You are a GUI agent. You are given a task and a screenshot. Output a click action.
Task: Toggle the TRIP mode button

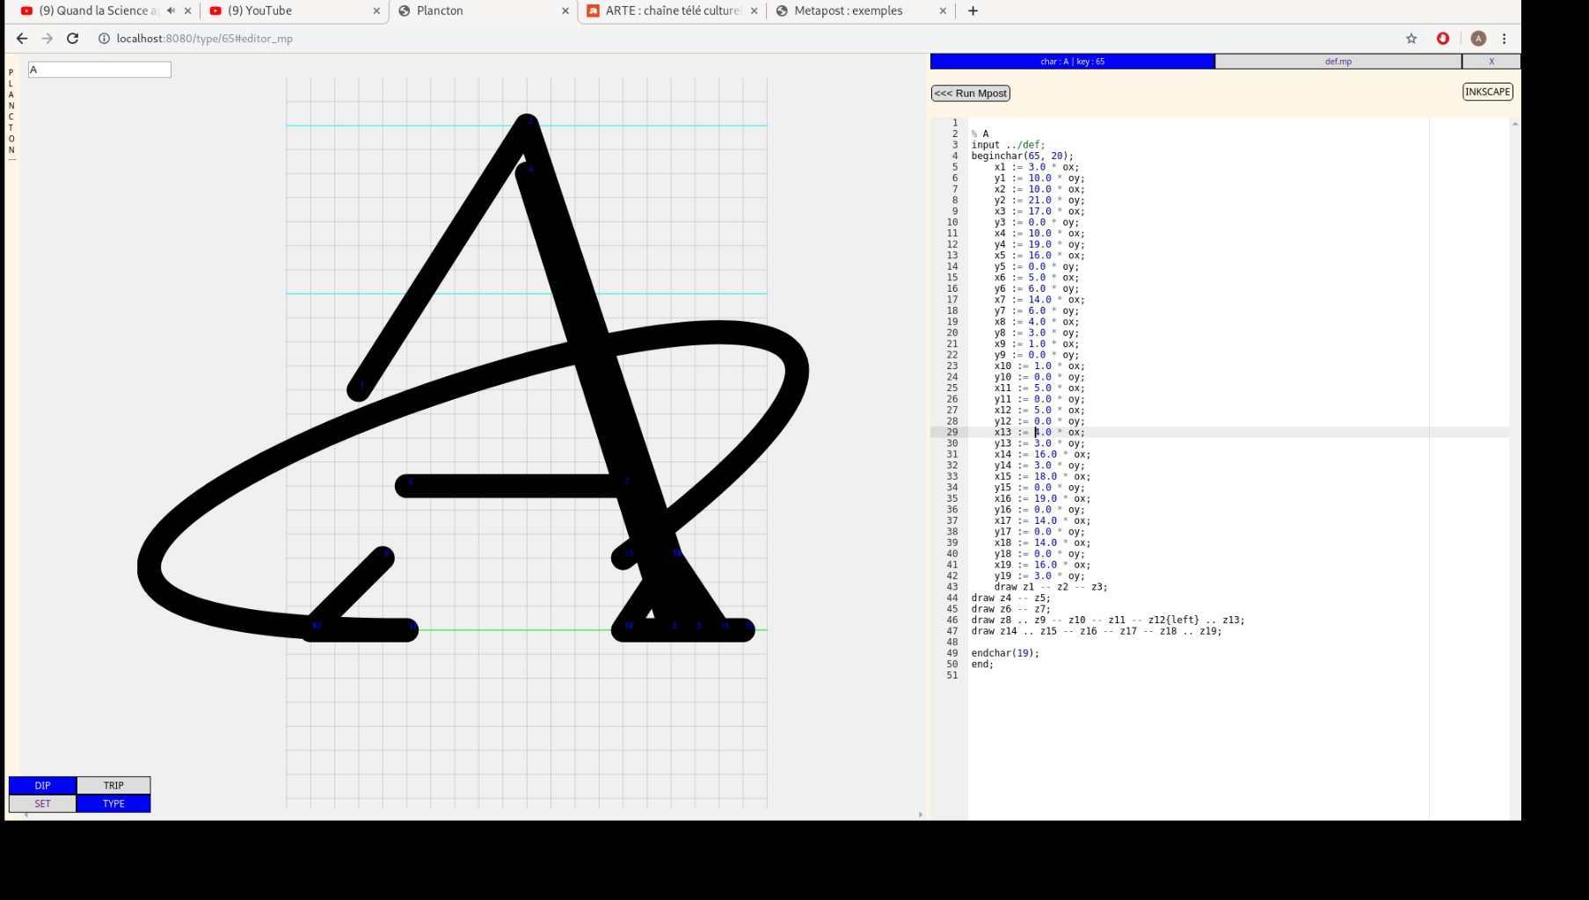click(113, 786)
